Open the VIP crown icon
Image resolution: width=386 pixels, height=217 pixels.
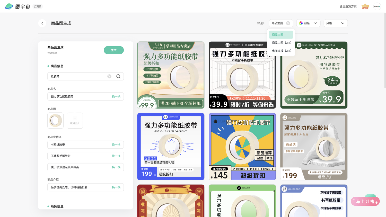(365, 6)
